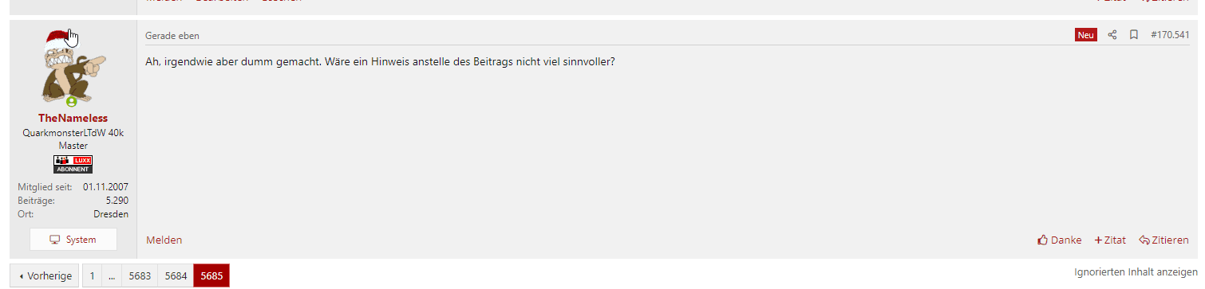Screen dimensions: 1205x289
Task: Show ignored content via Ignorierten Inhalt anzeigen
Action: point(1136,272)
